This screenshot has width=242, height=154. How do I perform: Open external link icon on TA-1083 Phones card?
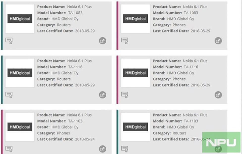tap(218, 41)
